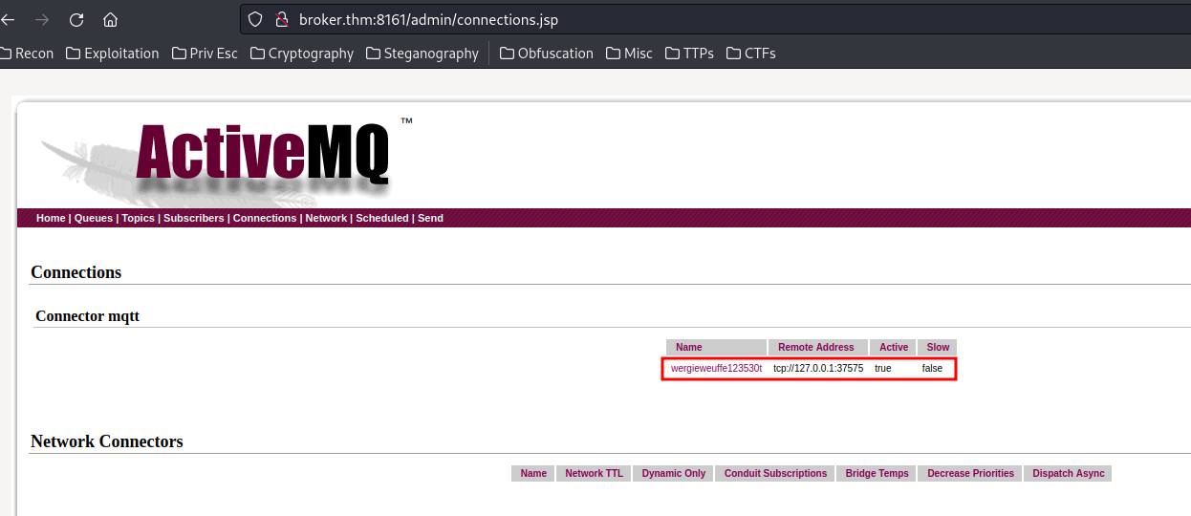Click the tcp://127.0.0.1:37575 address cell
The height and width of the screenshot is (516, 1191).
tap(818, 368)
